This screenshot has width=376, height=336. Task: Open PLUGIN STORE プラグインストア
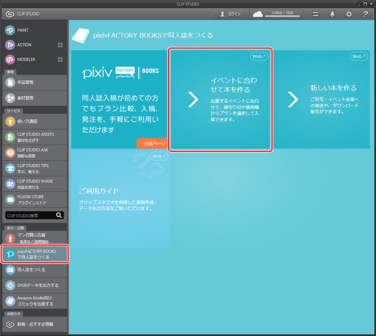(x=35, y=199)
